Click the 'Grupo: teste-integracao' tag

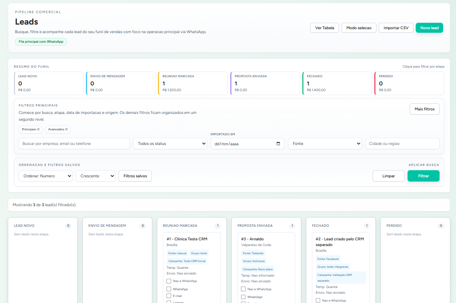(x=333, y=267)
